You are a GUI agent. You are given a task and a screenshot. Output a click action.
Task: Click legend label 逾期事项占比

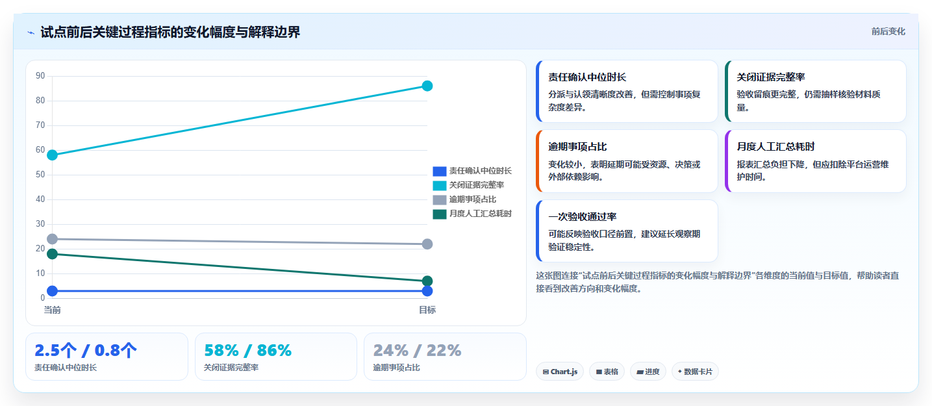472,199
